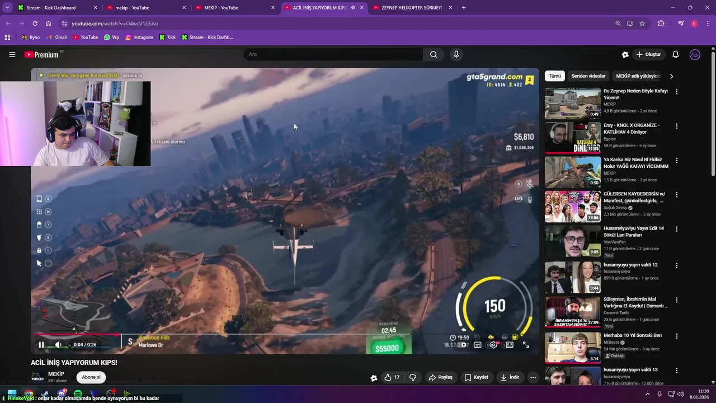Open Instagram bookmark
716x403 pixels.
139,38
